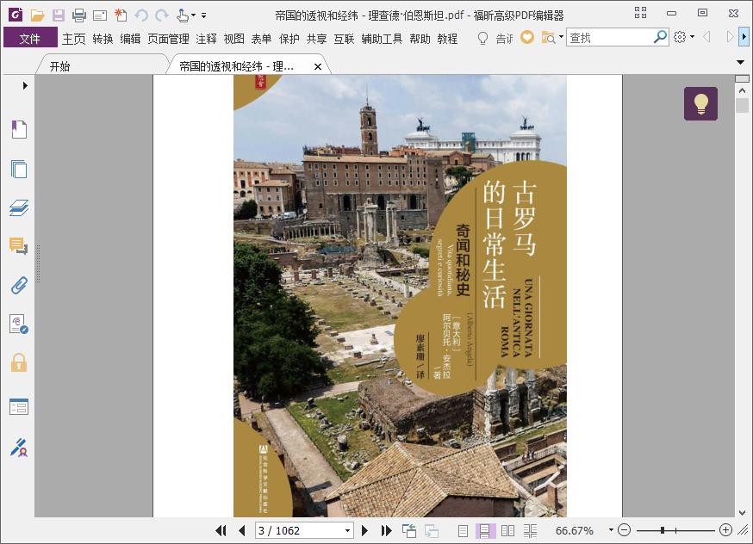Expand the left navigation panel arrow
The width and height of the screenshot is (753, 544).
[x=25, y=86]
